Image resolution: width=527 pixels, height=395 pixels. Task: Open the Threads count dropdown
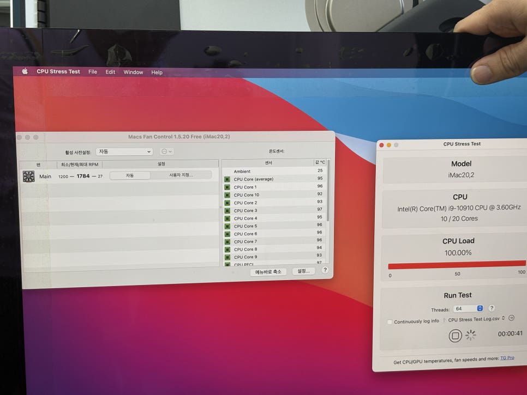coord(468,308)
